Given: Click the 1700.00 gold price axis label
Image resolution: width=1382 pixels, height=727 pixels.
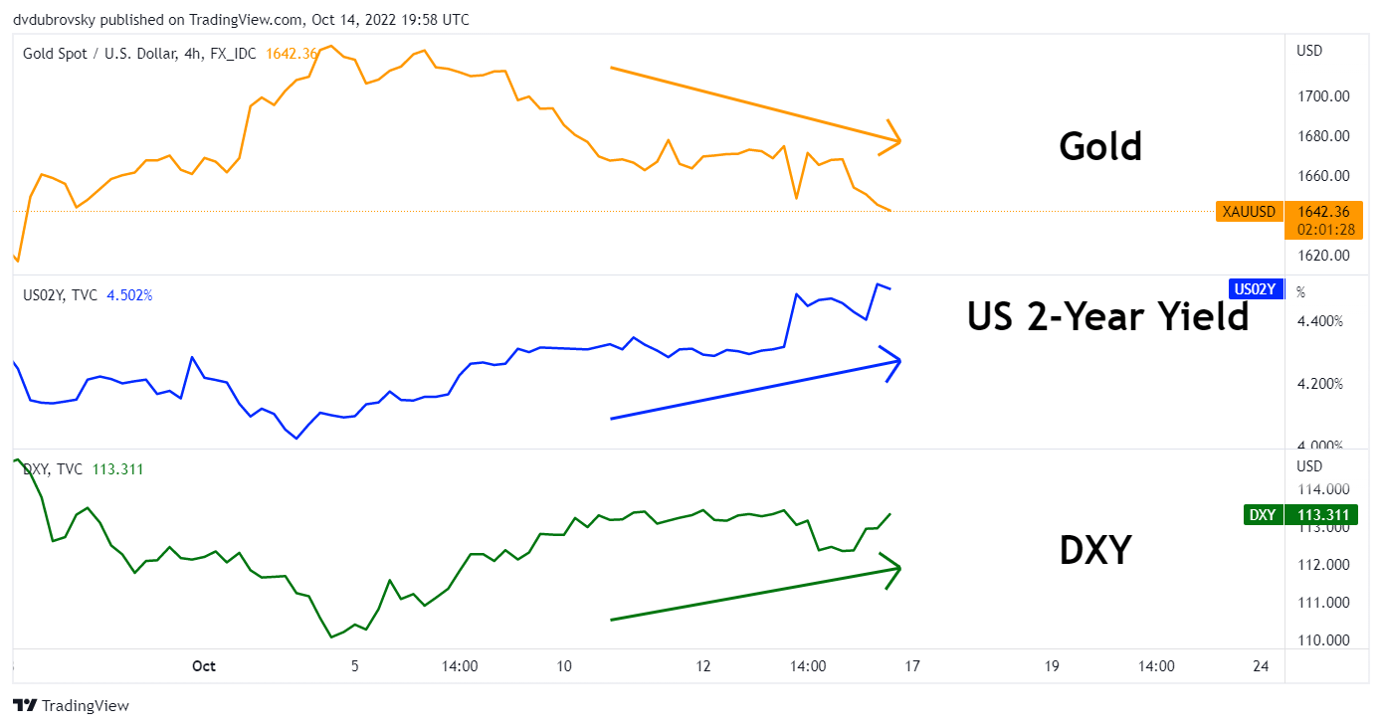Looking at the screenshot, I should point(1323,96).
